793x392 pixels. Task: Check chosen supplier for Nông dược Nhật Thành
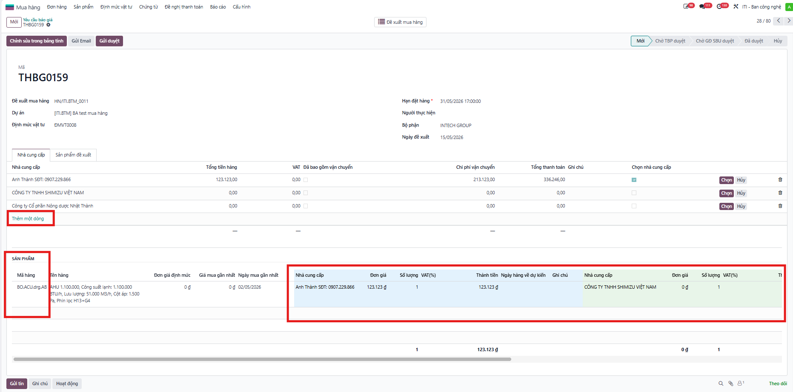pos(634,206)
